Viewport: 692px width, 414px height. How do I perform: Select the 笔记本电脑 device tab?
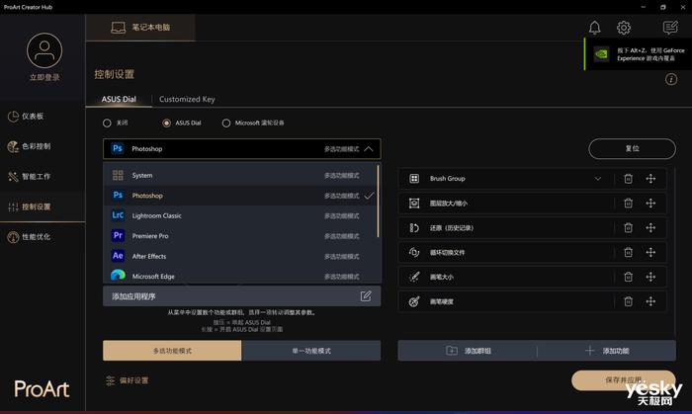(x=140, y=28)
